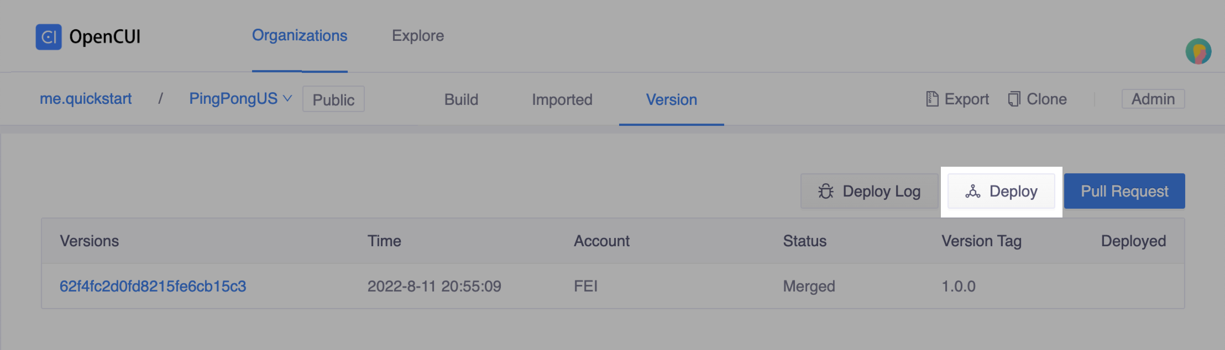Viewport: 1225px width, 350px height.
Task: Open the Imported tab
Action: (x=562, y=99)
